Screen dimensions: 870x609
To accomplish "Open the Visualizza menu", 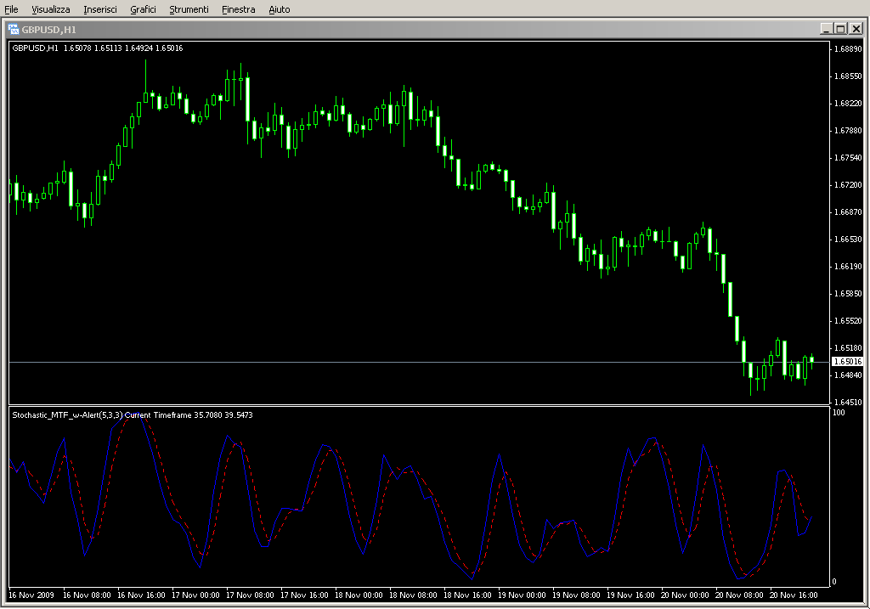I will point(50,9).
